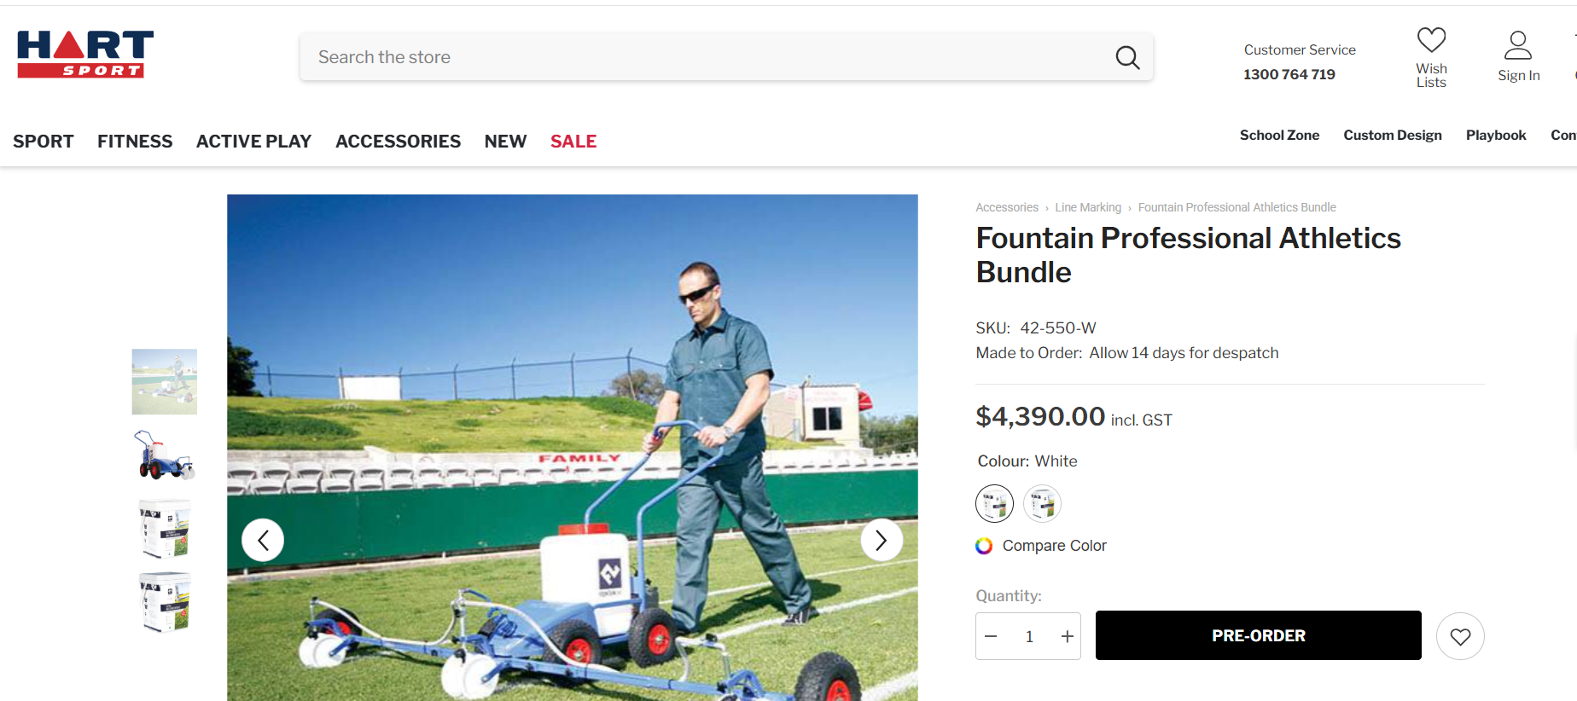Add product to wishlist heart button
This screenshot has height=701, width=1577.
pyautogui.click(x=1460, y=636)
